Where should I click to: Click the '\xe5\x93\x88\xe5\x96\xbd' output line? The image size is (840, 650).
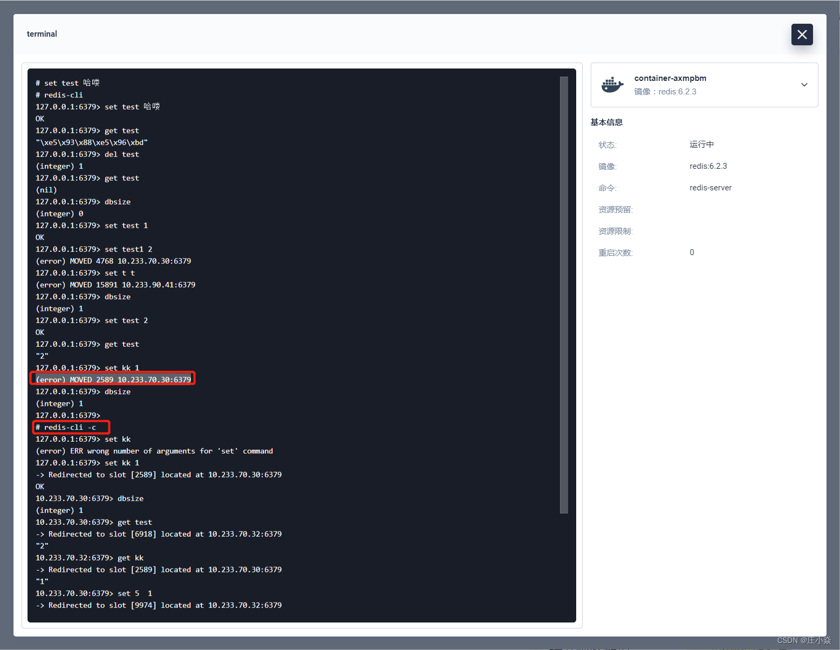pyautogui.click(x=92, y=142)
